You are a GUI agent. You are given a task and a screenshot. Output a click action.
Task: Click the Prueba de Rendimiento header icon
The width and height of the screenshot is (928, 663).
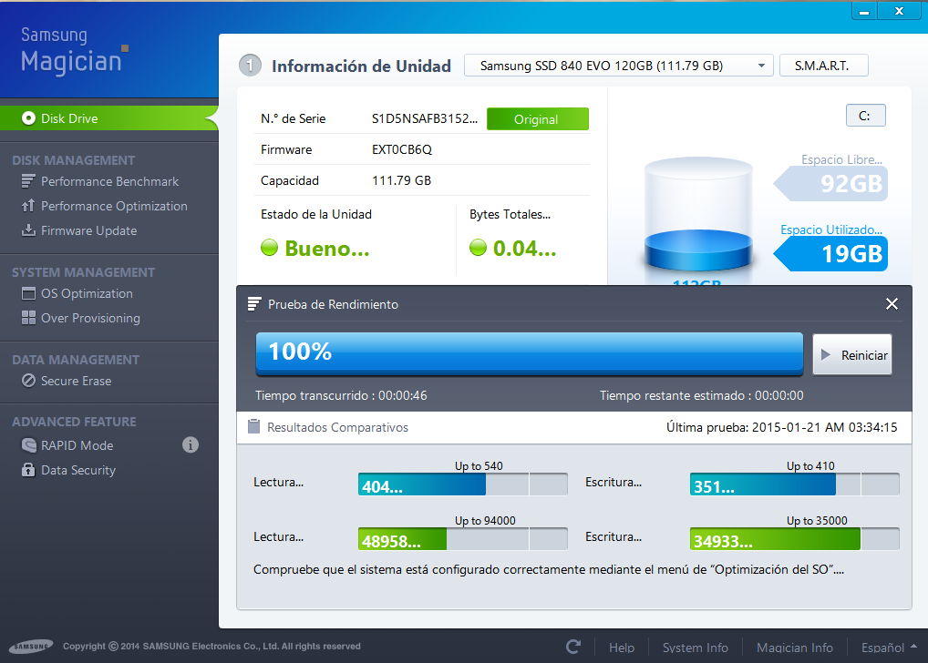pos(254,304)
